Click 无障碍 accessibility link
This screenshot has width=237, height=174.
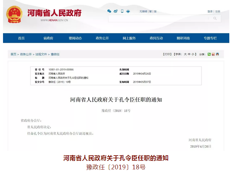[143, 11]
